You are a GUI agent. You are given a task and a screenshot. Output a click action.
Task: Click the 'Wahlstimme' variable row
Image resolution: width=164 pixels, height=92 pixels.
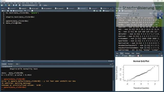coord(139,50)
